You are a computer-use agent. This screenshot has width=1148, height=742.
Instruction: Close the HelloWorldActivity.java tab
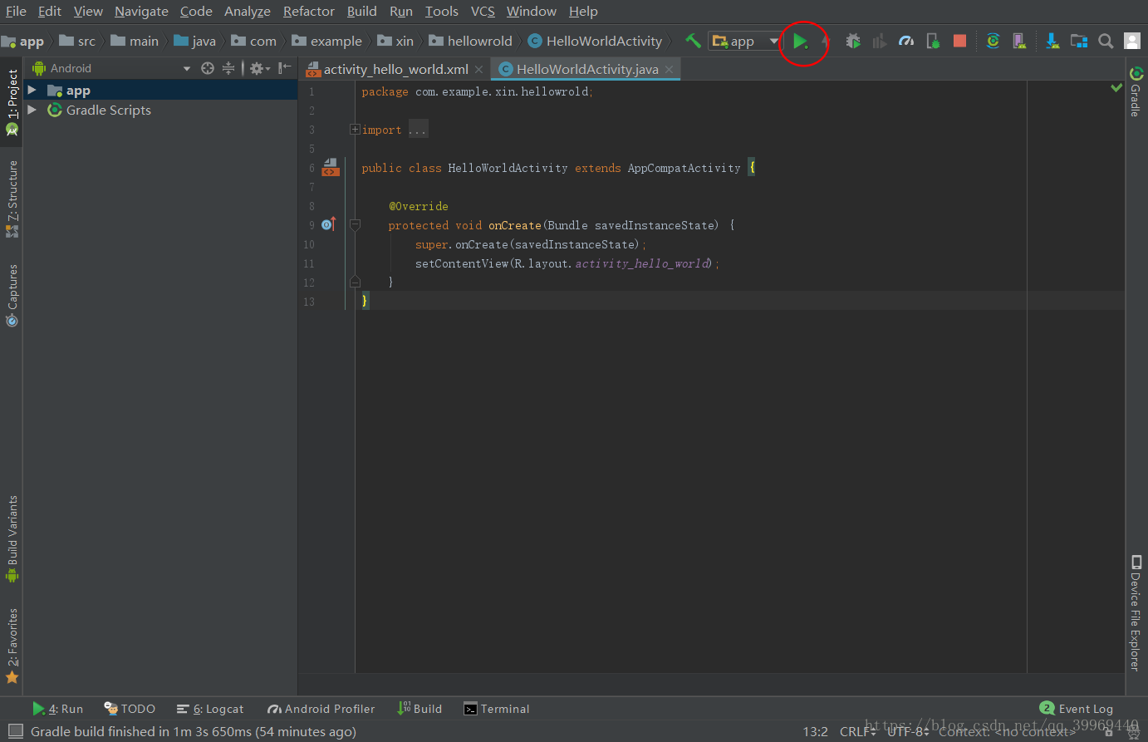point(669,69)
